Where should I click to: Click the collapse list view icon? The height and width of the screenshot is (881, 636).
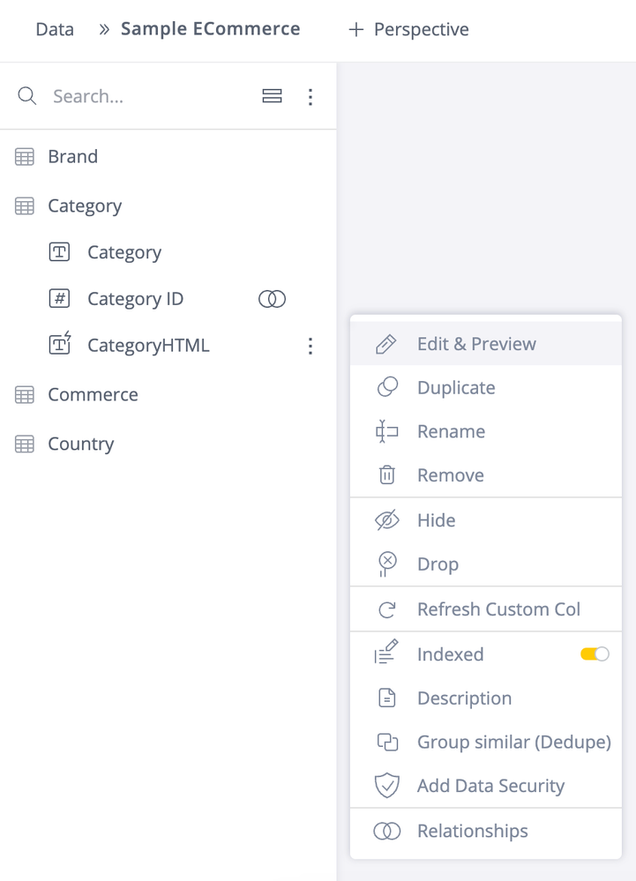273,96
